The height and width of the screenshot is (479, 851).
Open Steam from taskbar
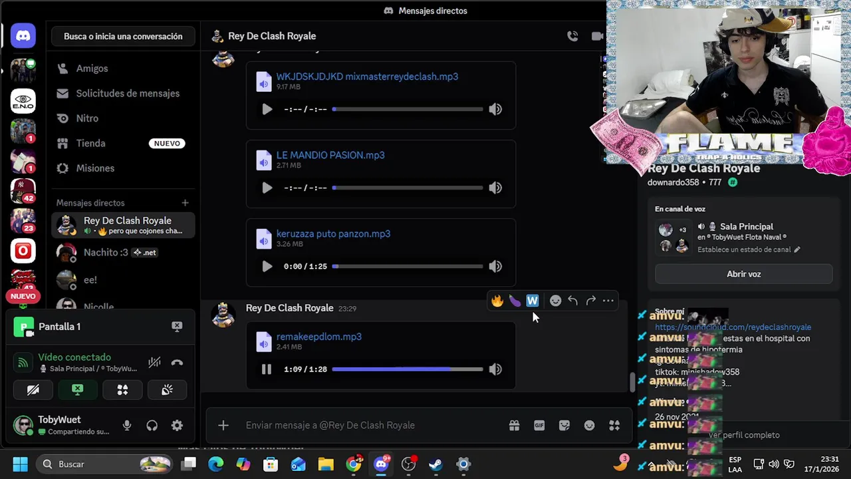coord(436,464)
